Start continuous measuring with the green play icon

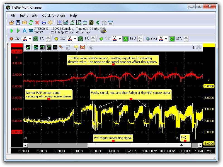tap(12, 31)
